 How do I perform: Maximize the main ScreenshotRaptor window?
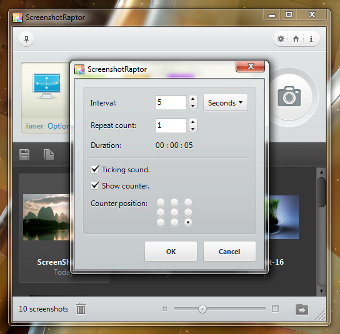tap(289, 15)
